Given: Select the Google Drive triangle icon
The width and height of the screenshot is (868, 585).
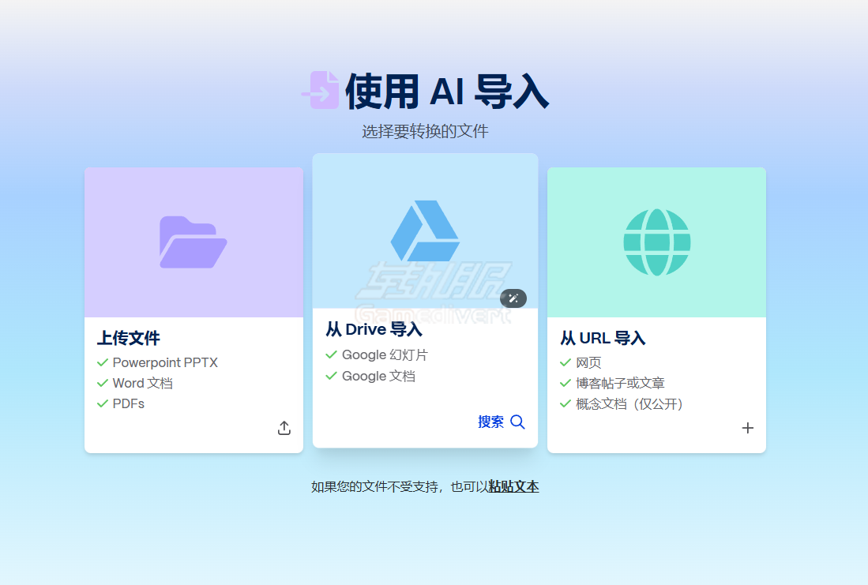Looking at the screenshot, I should (425, 231).
